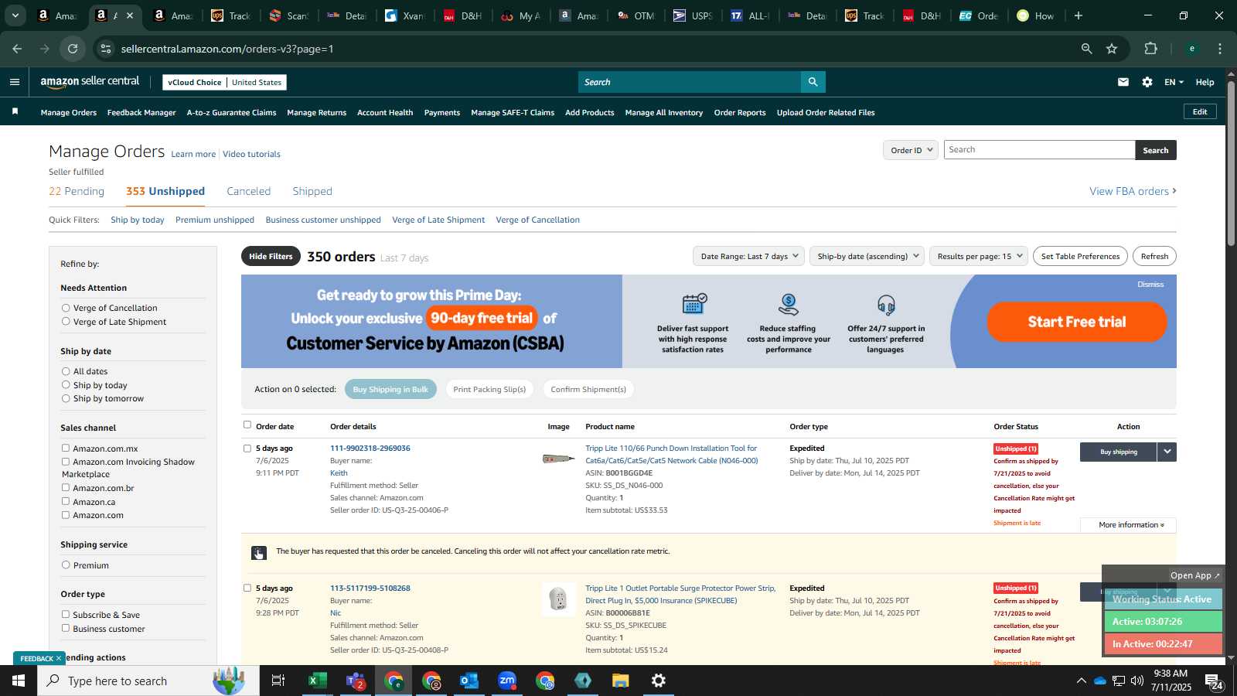Open Outlook from the taskbar
Image resolution: width=1237 pixels, height=696 pixels.
(x=469, y=681)
